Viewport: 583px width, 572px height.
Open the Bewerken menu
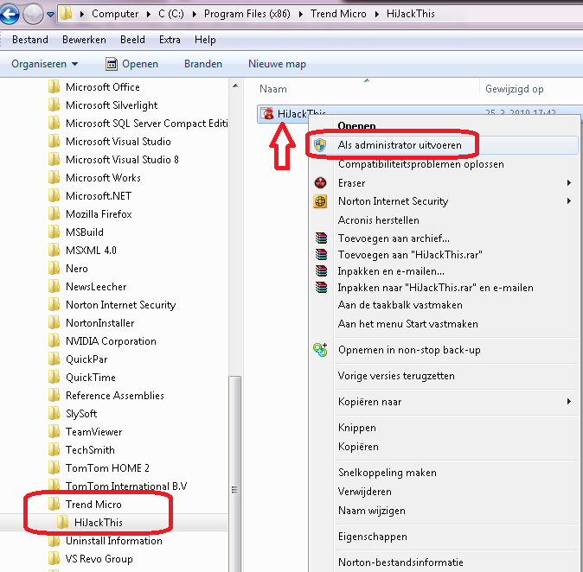coord(84,40)
